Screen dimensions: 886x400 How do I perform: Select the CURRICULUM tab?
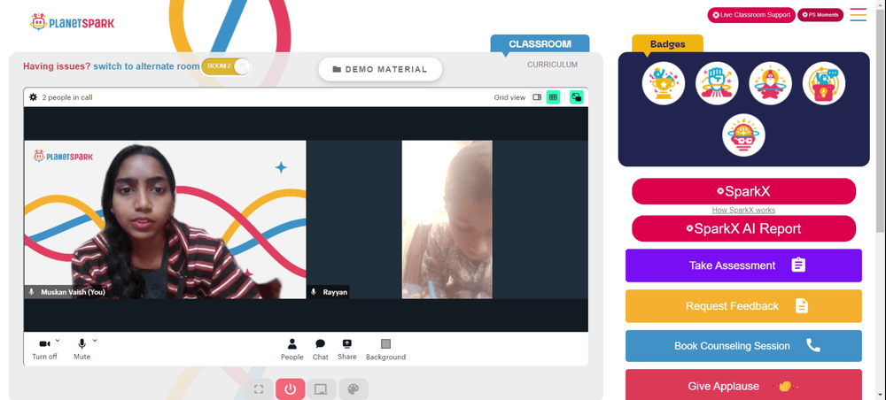point(552,65)
